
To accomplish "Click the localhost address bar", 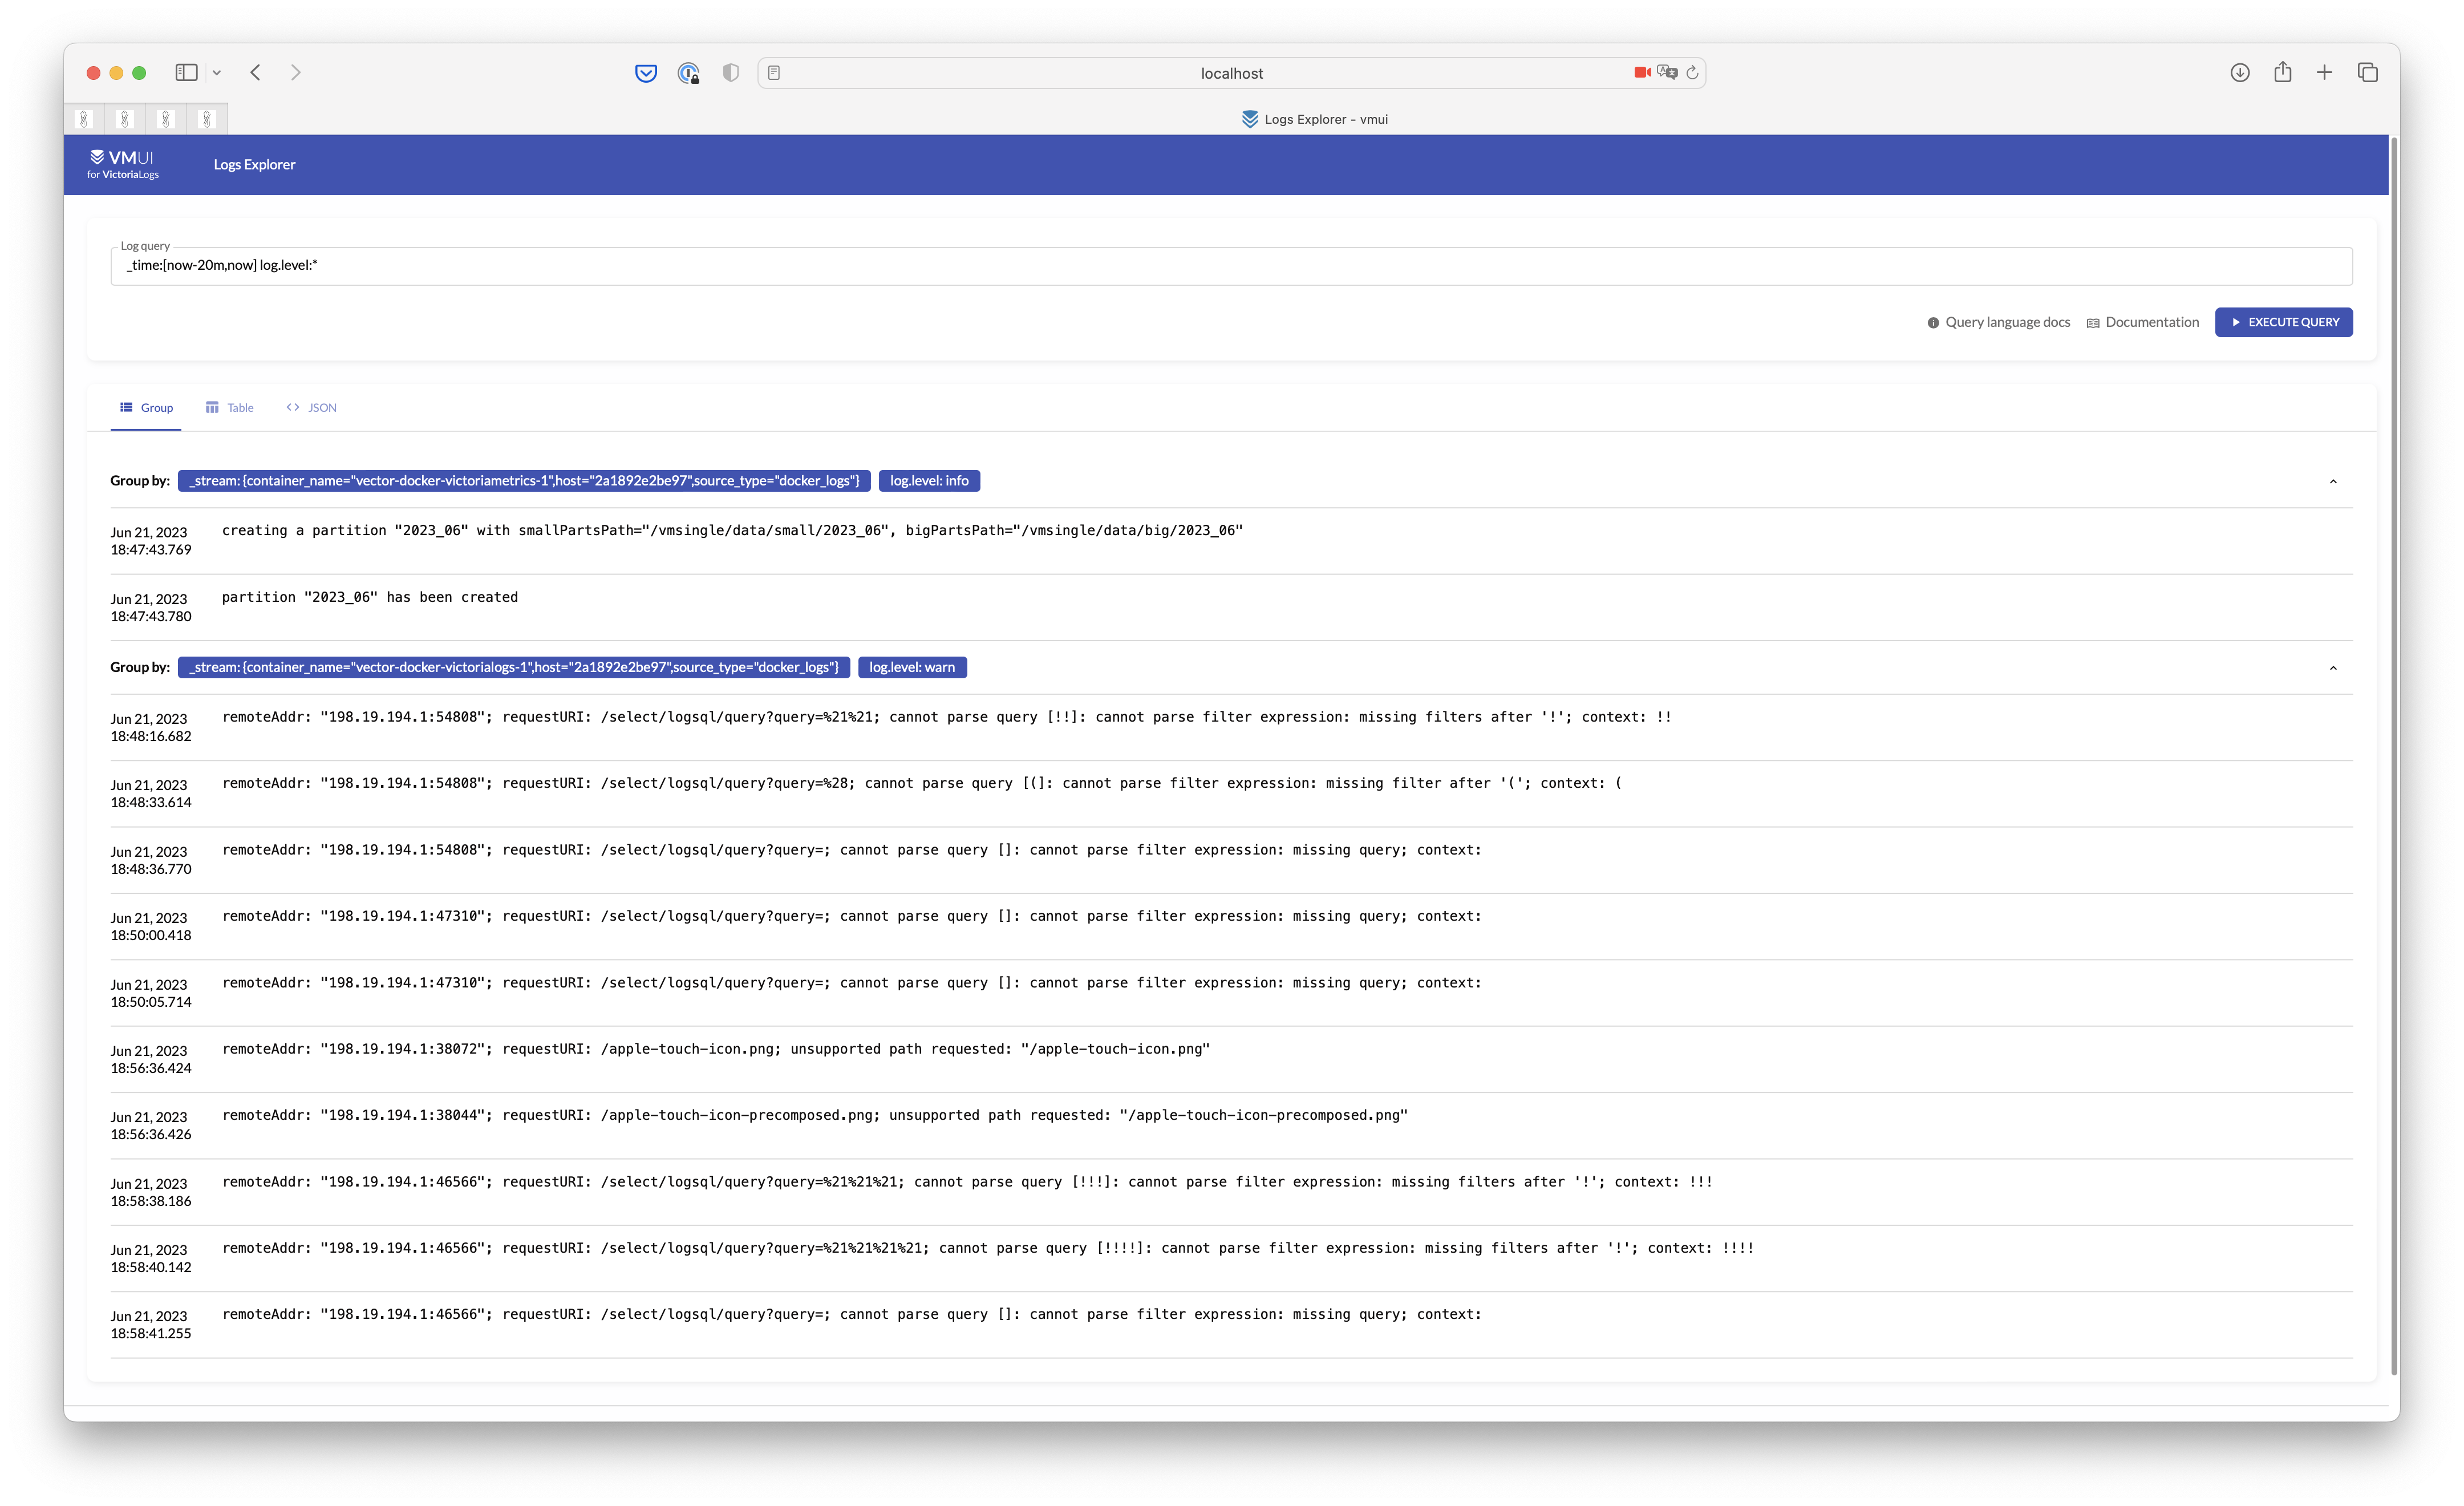I will pos(1231,73).
